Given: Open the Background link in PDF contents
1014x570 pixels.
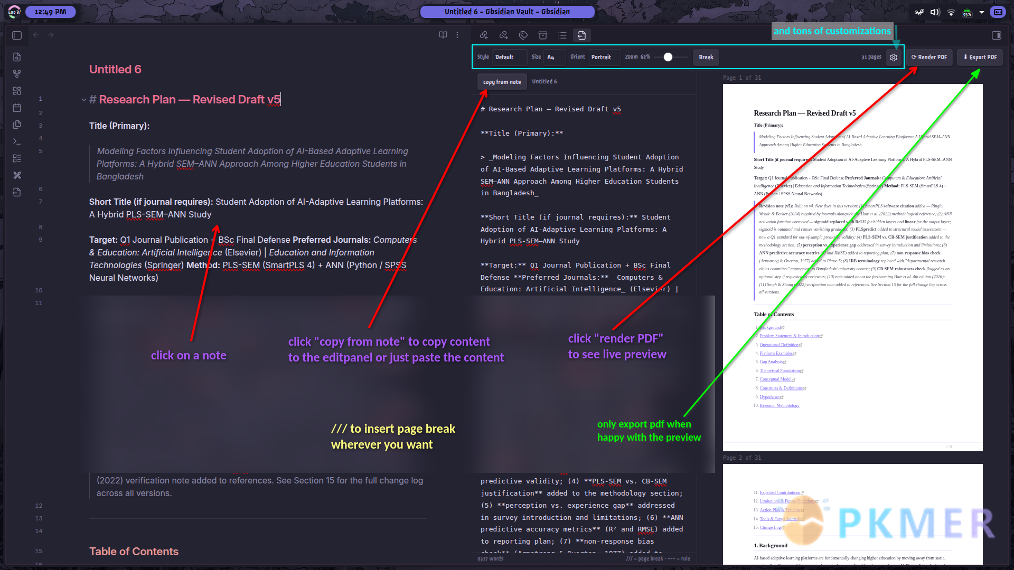Looking at the screenshot, I should click(771, 327).
